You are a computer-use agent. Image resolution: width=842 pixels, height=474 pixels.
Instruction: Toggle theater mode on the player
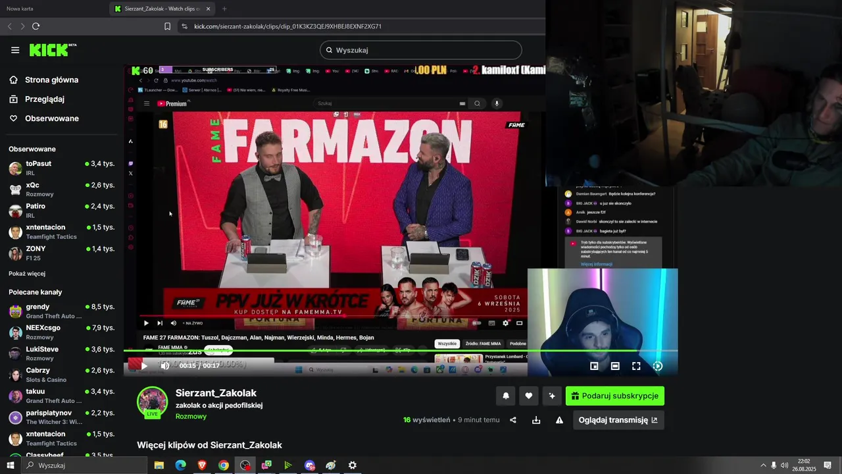tap(615, 366)
